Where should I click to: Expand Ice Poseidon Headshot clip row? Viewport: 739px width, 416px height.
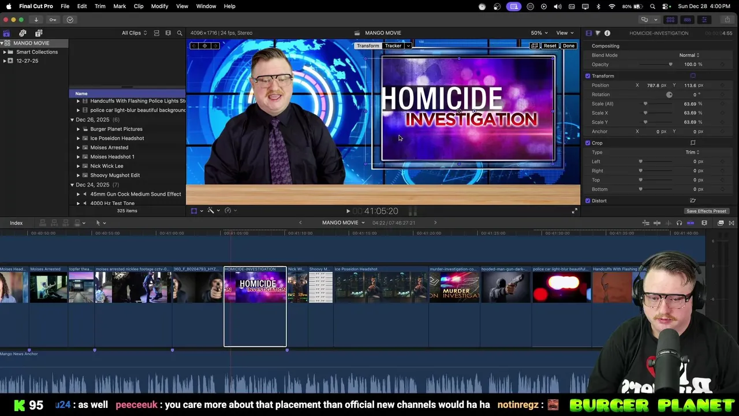79,138
